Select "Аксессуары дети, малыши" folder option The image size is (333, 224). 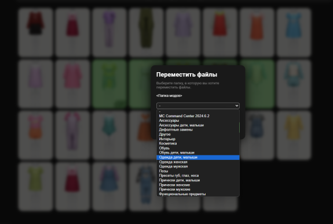[x=198, y=125]
